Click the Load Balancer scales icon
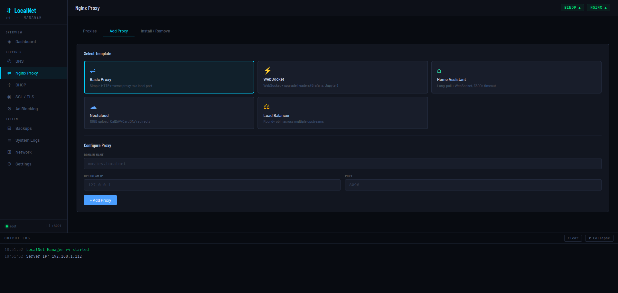This screenshot has height=293, width=618. (267, 107)
